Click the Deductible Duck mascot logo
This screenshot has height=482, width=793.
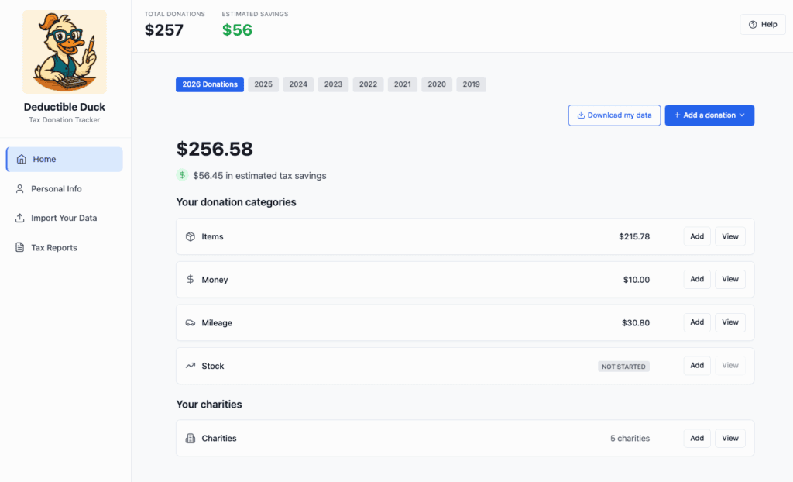tap(65, 52)
